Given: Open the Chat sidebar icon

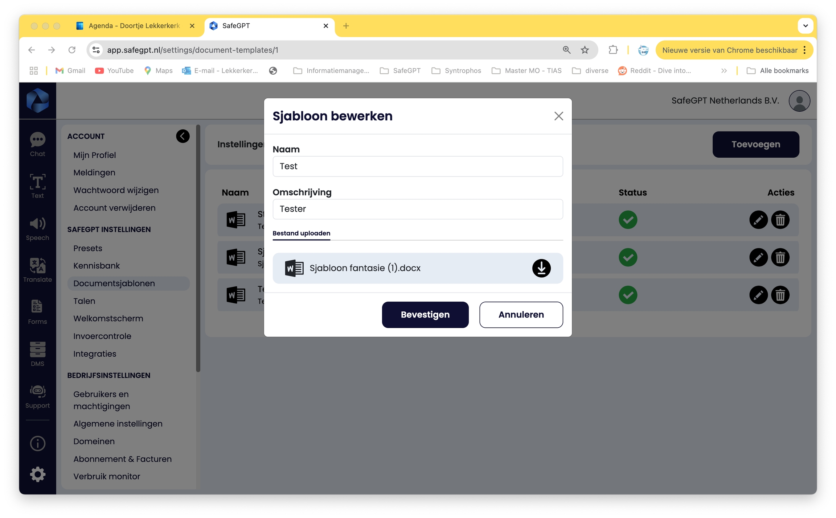Looking at the screenshot, I should click(x=37, y=144).
